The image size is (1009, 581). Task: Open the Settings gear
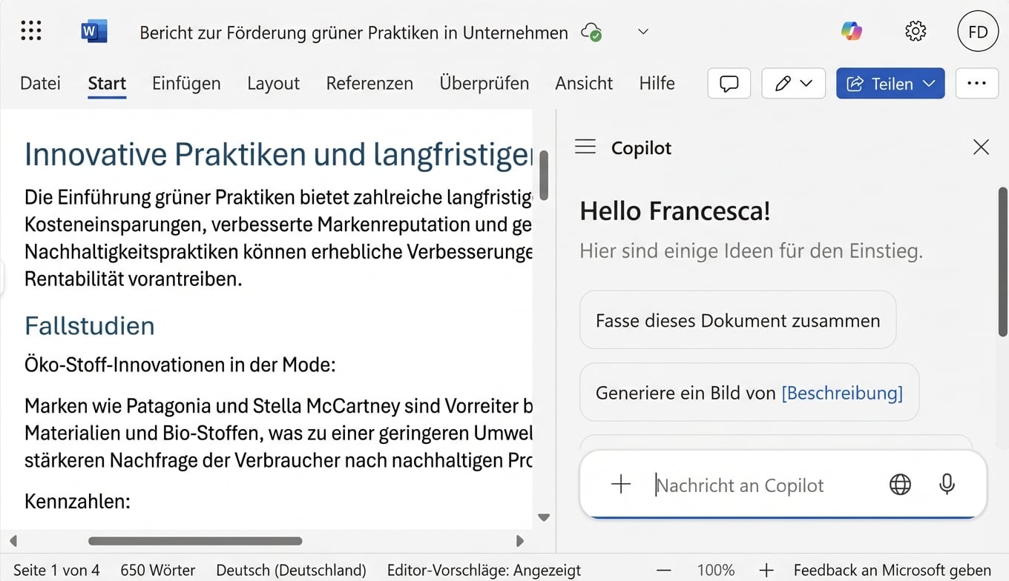tap(916, 30)
